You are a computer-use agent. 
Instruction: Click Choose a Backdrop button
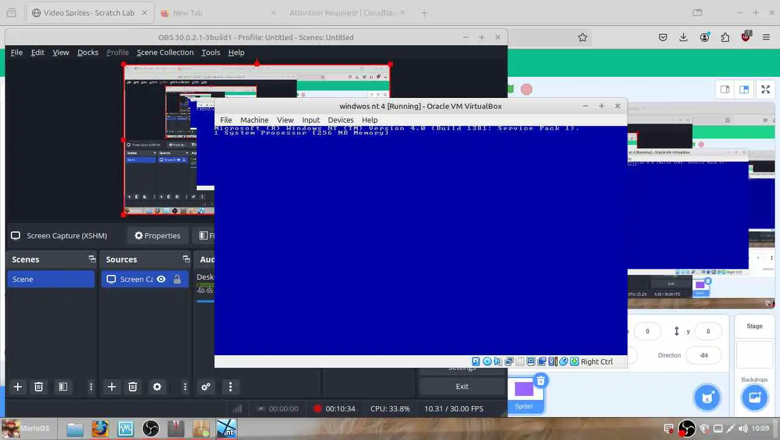pos(754,398)
